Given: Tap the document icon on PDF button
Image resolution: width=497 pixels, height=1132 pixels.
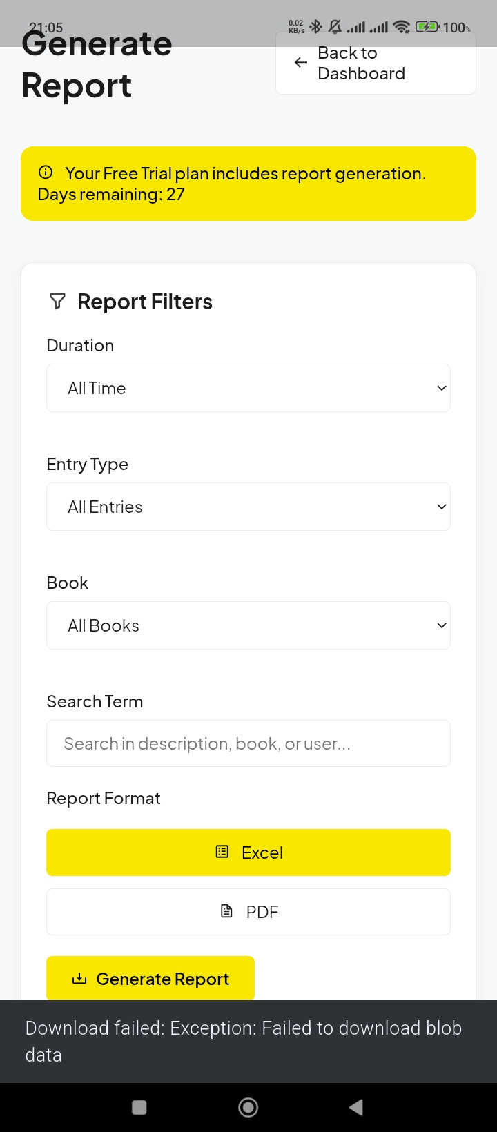Looking at the screenshot, I should click(226, 911).
